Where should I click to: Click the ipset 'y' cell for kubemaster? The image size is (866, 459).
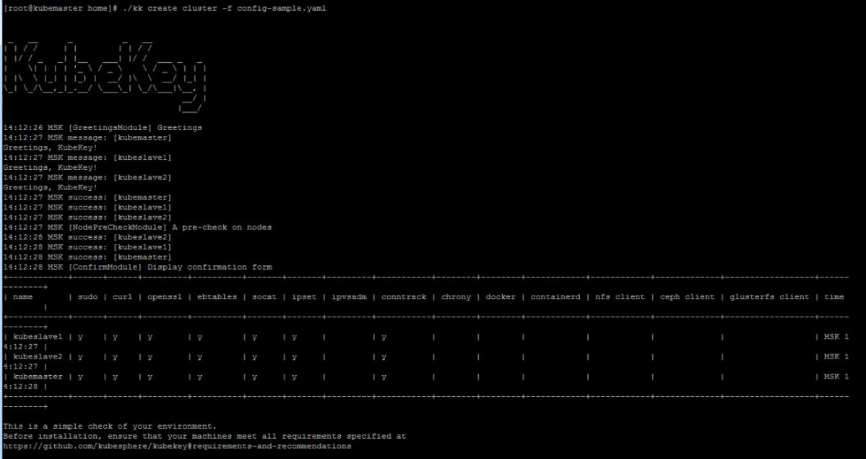[295, 377]
